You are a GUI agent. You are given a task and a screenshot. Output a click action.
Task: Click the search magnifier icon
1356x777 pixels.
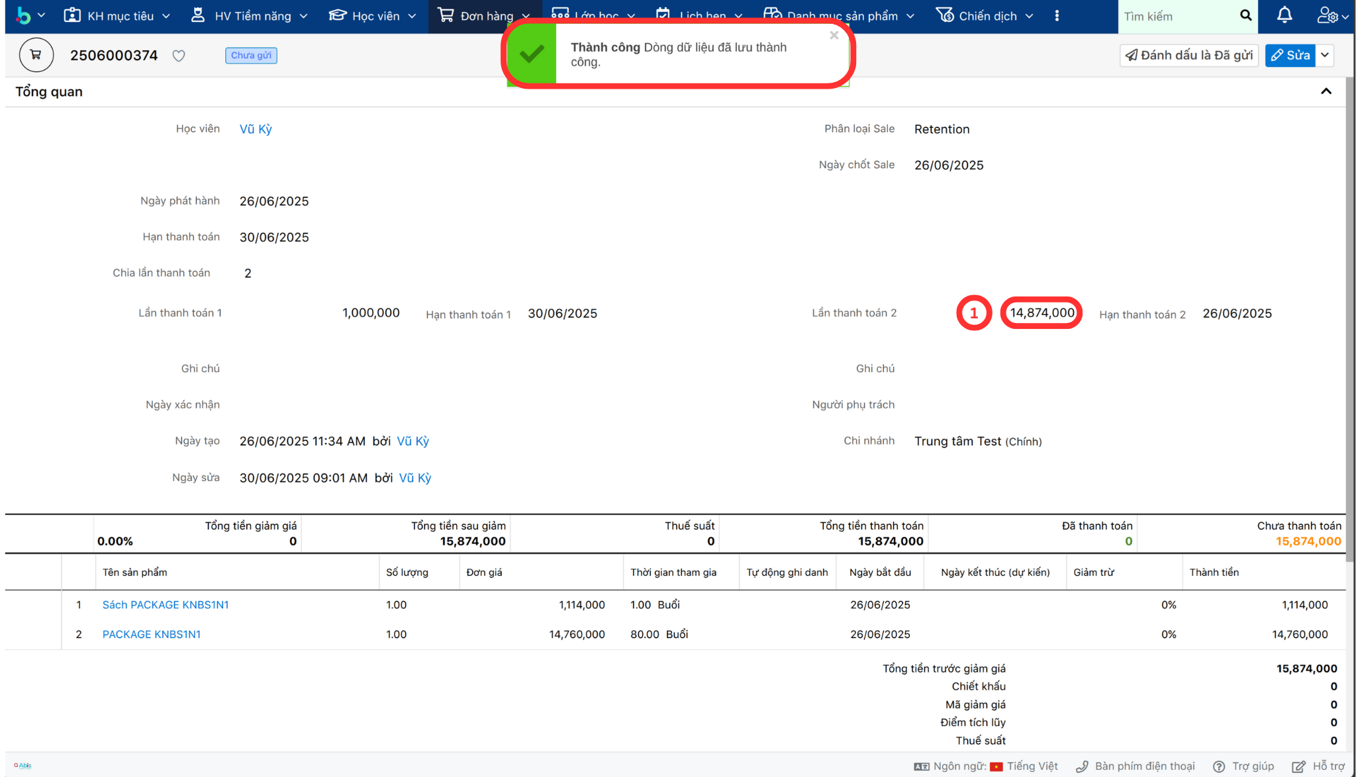(1245, 15)
